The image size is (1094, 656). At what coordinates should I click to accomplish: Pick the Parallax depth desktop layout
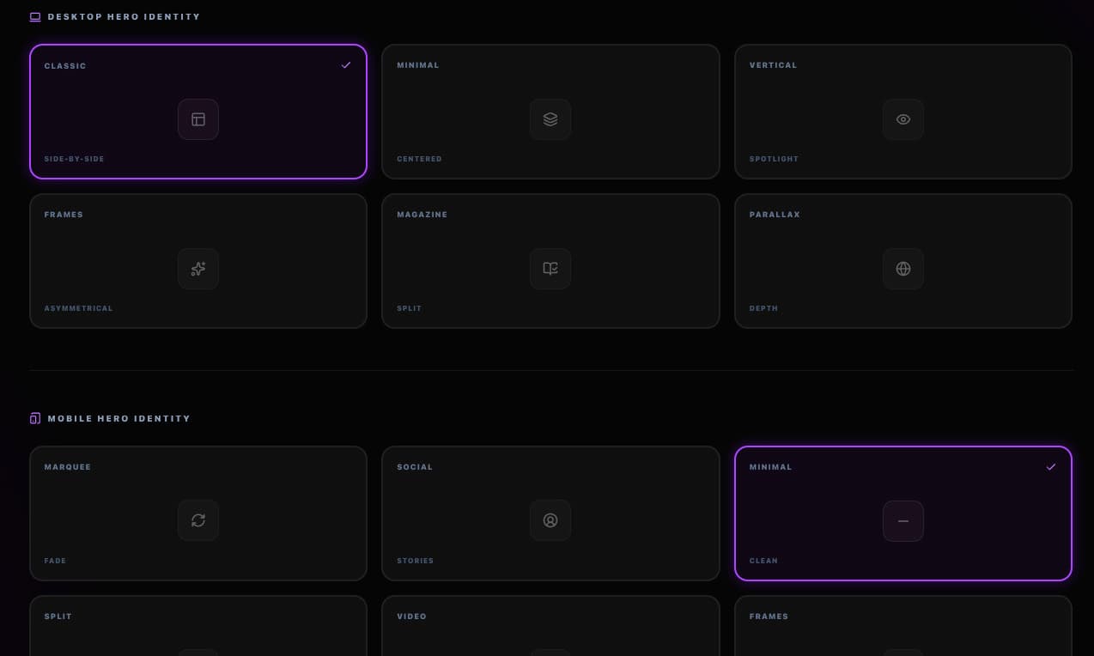(x=903, y=261)
